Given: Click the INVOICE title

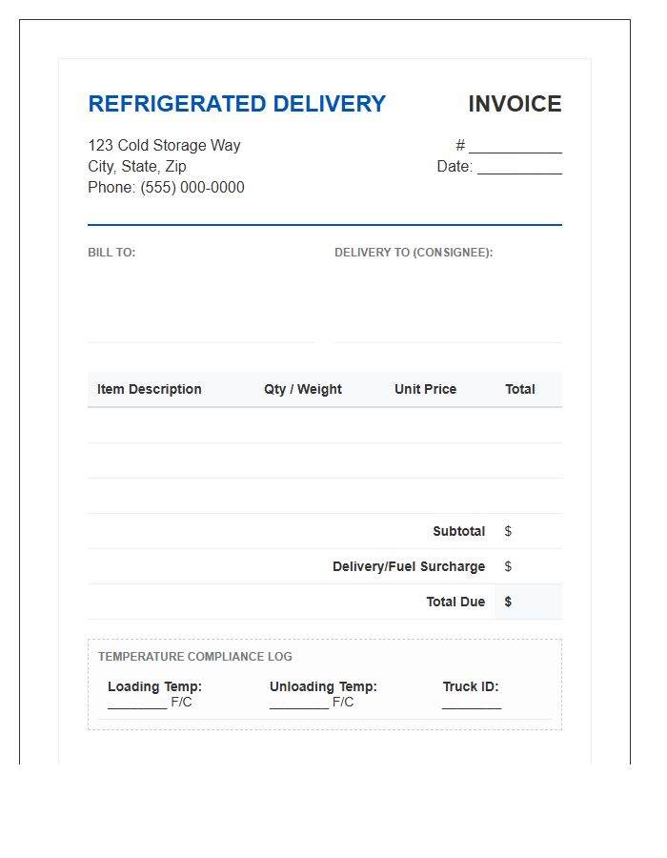Looking at the screenshot, I should click(x=515, y=104).
